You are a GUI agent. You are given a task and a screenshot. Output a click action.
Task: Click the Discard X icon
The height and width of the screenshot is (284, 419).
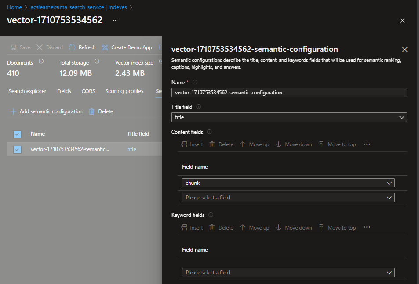(x=40, y=47)
